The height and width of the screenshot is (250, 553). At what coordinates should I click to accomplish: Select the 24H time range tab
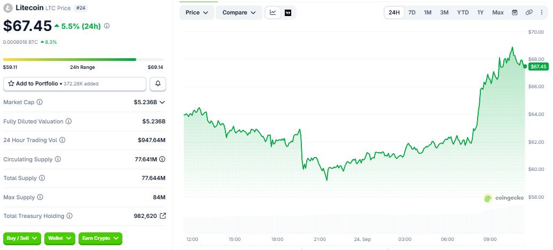(394, 13)
